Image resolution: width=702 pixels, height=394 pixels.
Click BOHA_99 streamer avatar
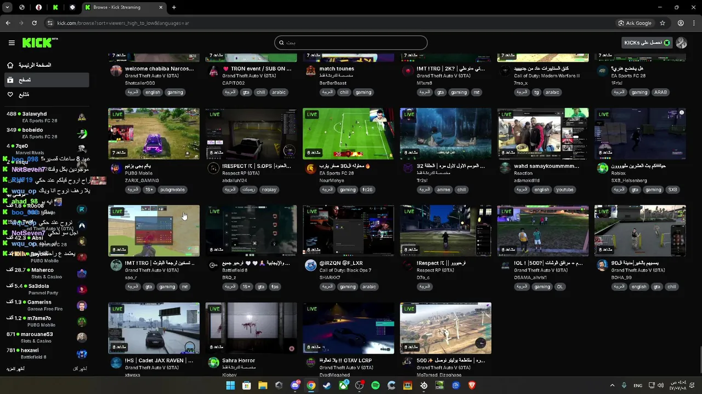[x=602, y=265]
